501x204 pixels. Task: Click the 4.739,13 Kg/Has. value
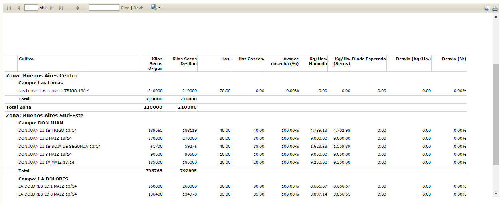tap(319, 131)
